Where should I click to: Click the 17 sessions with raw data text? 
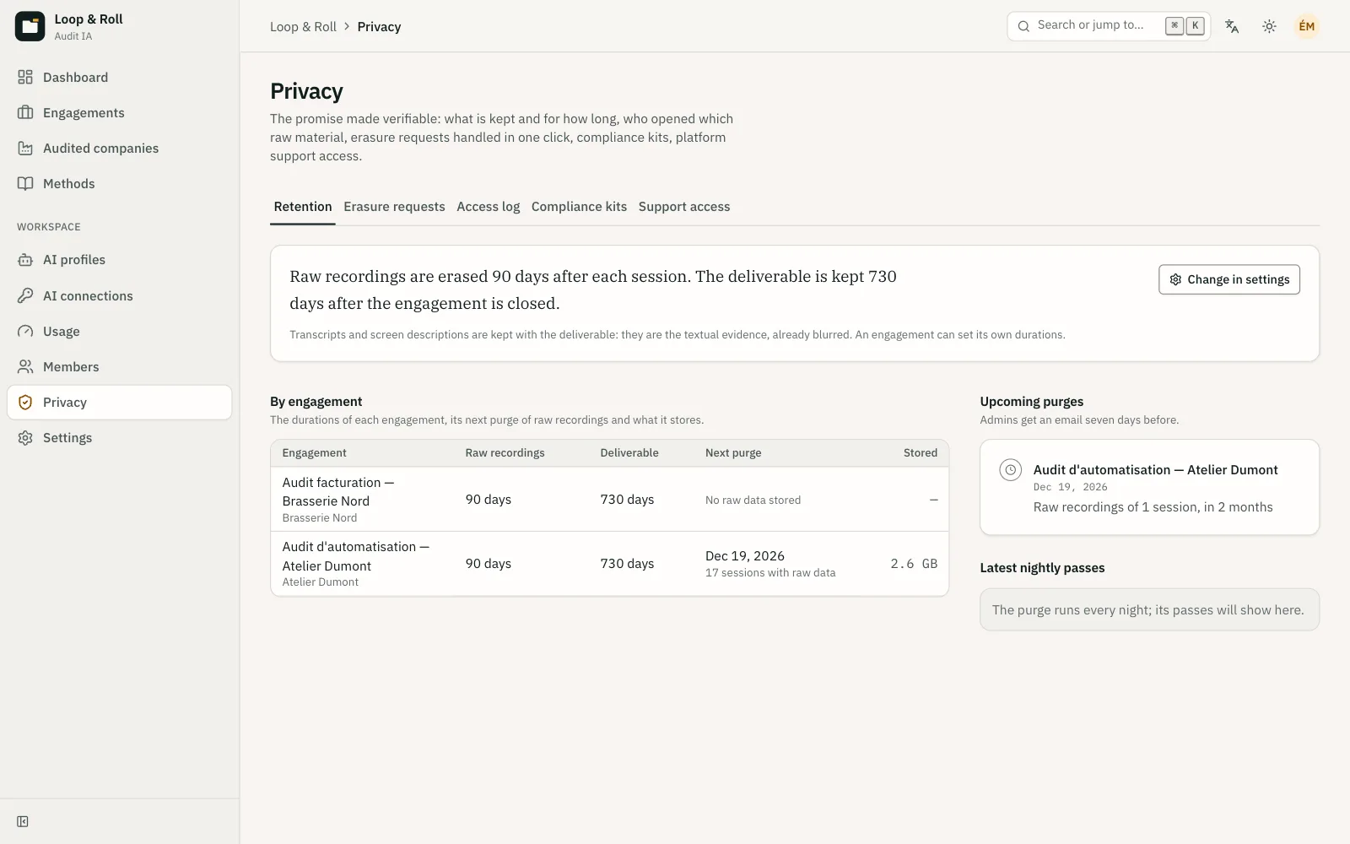(770, 573)
